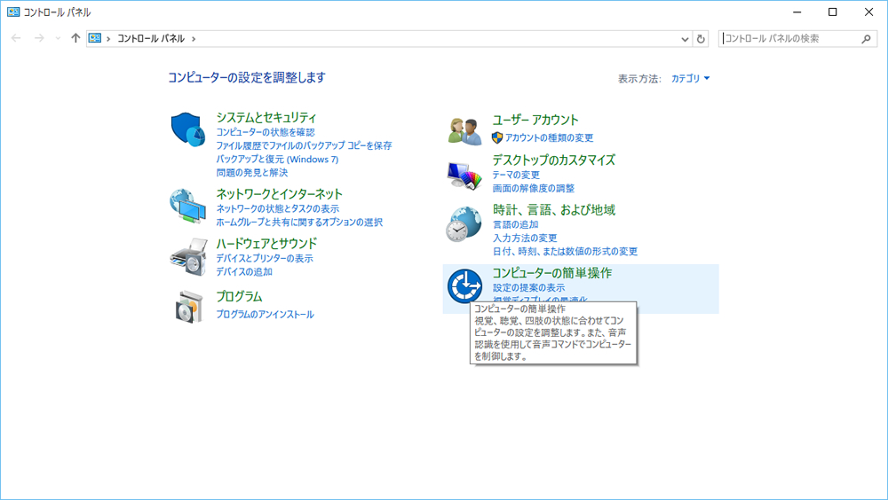Close the コントロール パネル window
The height and width of the screenshot is (500, 888).
tap(868, 12)
